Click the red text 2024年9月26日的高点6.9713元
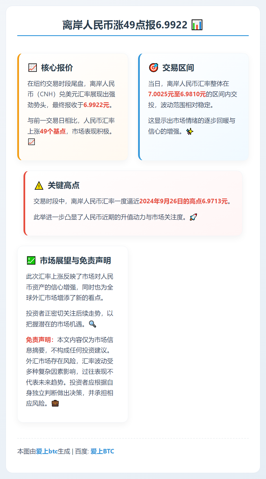The height and width of the screenshot is (479, 266). (184, 201)
